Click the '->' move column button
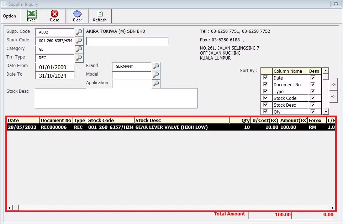Viewport: 343px width, 224px height. (x=333, y=97)
